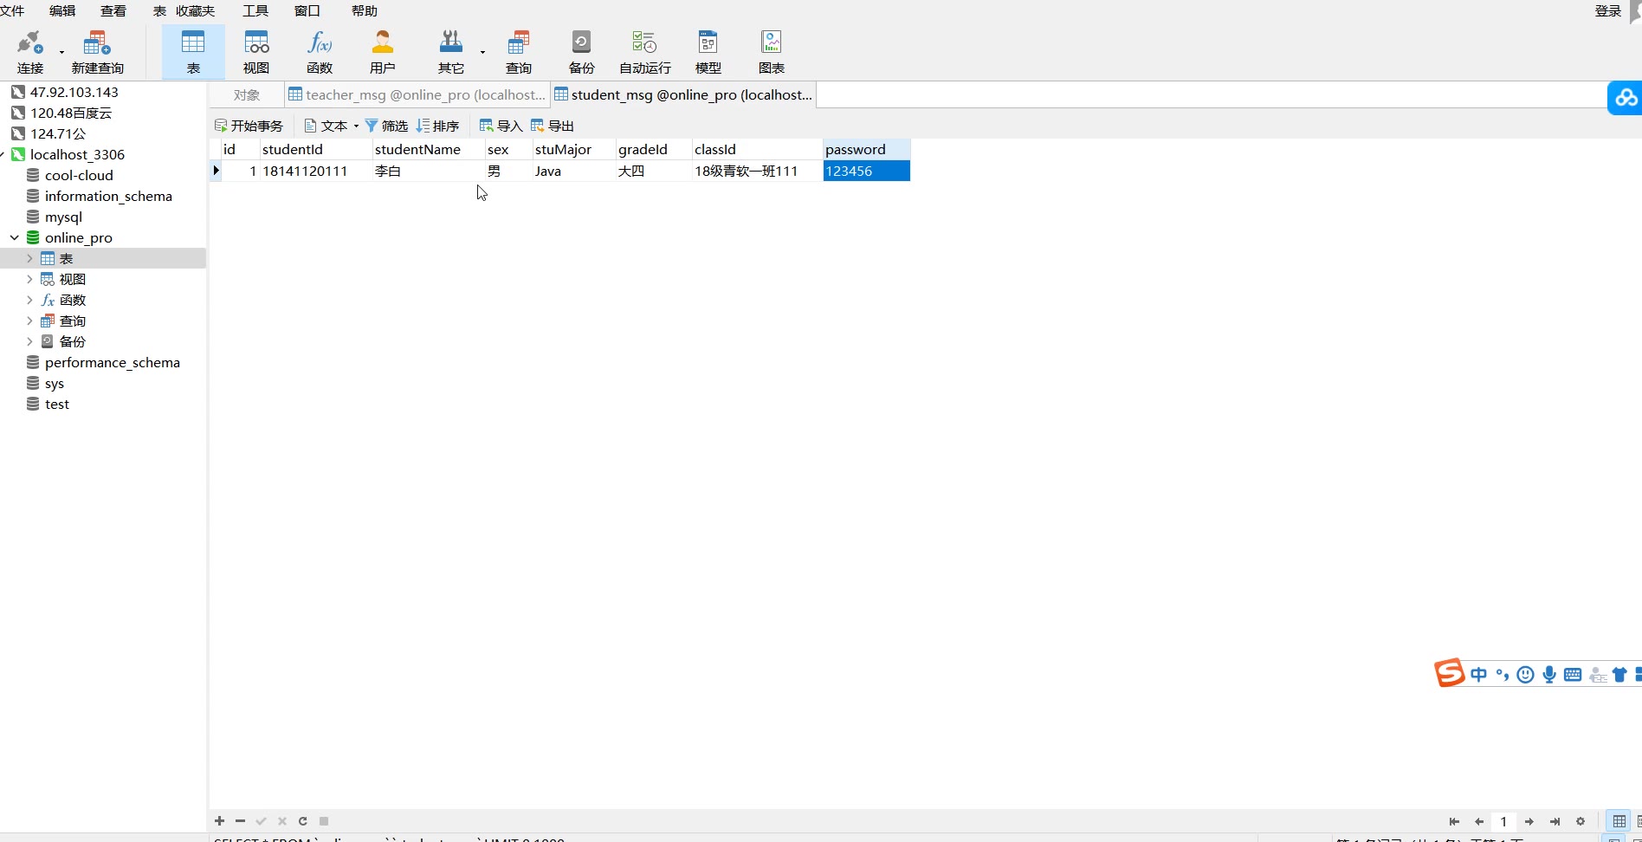Collapse the online_pro database node
1642x842 pixels.
tap(15, 237)
